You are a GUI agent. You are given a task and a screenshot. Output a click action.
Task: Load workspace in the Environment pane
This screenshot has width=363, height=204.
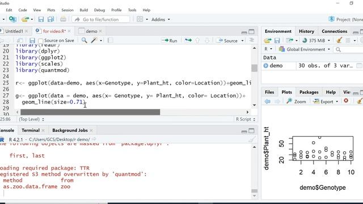[x=268, y=40]
